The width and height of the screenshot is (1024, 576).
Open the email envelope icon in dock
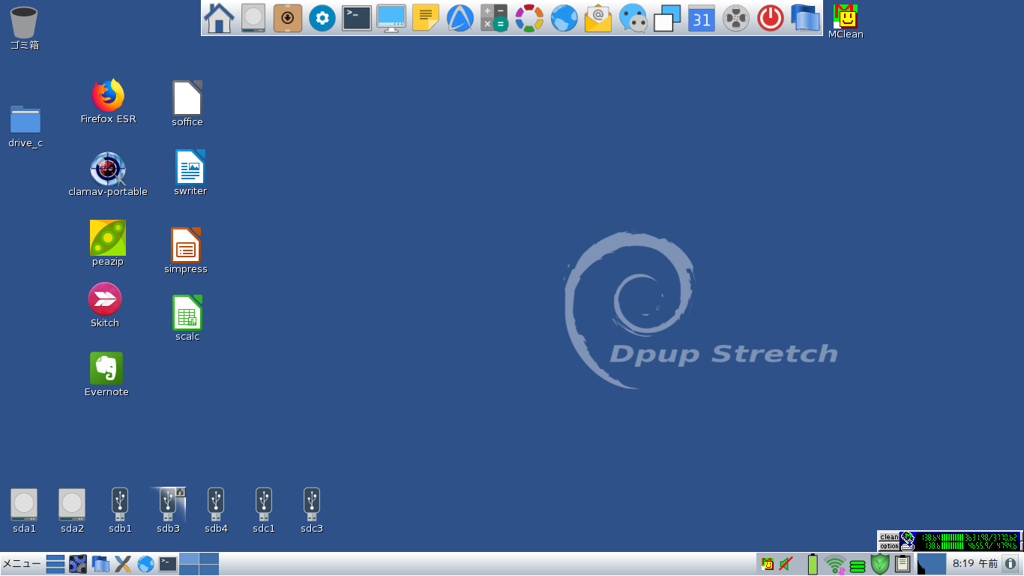pyautogui.click(x=598, y=18)
